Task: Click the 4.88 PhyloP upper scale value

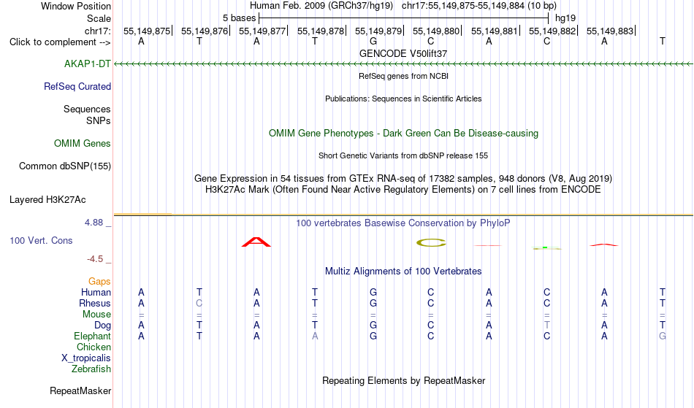Action: pos(94,223)
